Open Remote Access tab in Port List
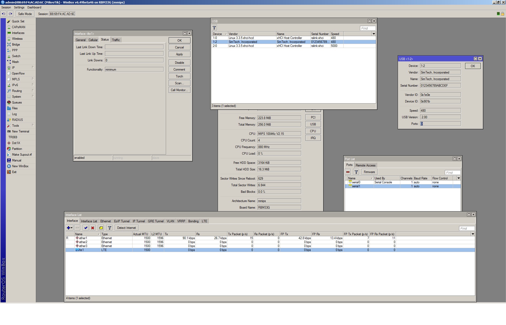Viewport: 506px width, 325px height. click(x=366, y=165)
